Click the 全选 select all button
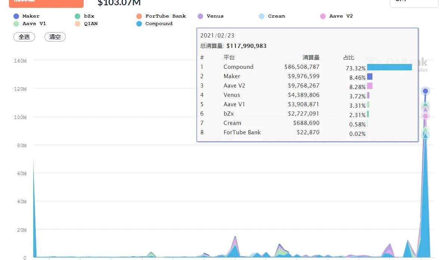The width and height of the screenshot is (440, 260). (x=24, y=37)
